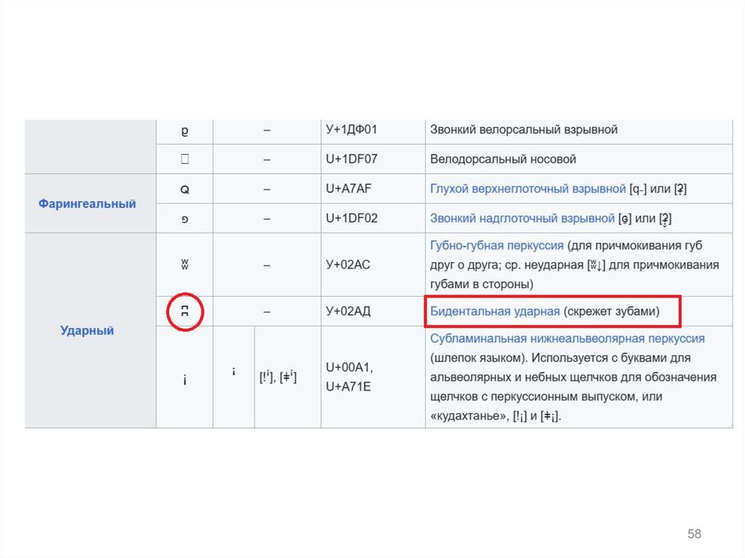
Task: Click the 'Велодорсальный носовой' description text
Action: pyautogui.click(x=503, y=159)
